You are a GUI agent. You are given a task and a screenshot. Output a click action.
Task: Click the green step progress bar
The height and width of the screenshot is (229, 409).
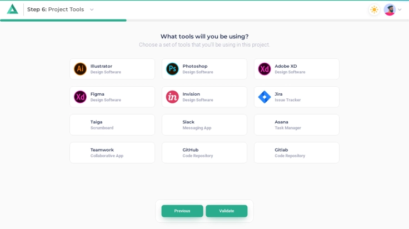click(x=63, y=20)
